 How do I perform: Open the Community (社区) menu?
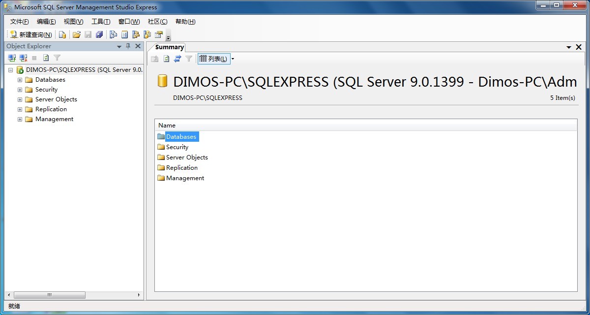157,22
